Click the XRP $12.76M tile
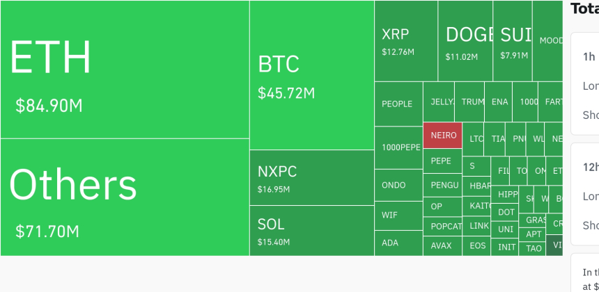 click(x=406, y=41)
